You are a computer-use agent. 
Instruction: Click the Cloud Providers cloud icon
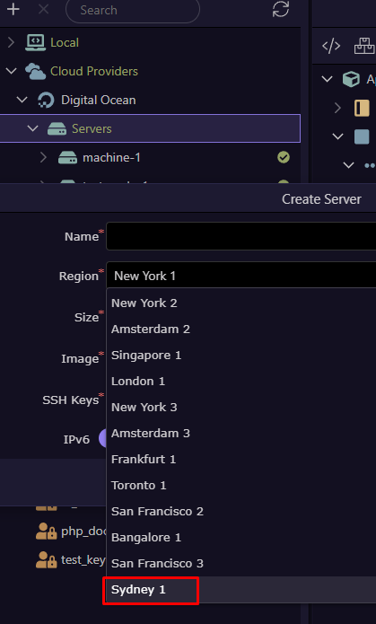[x=35, y=71]
